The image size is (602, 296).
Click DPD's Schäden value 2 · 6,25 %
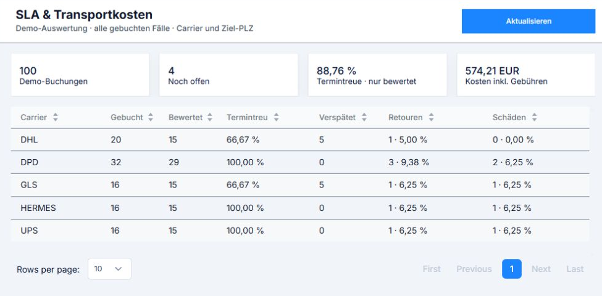(x=513, y=162)
